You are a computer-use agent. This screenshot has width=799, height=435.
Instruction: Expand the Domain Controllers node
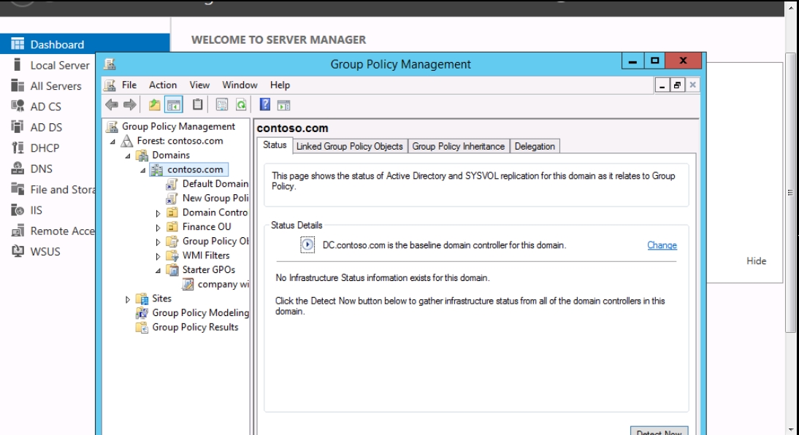click(x=158, y=213)
